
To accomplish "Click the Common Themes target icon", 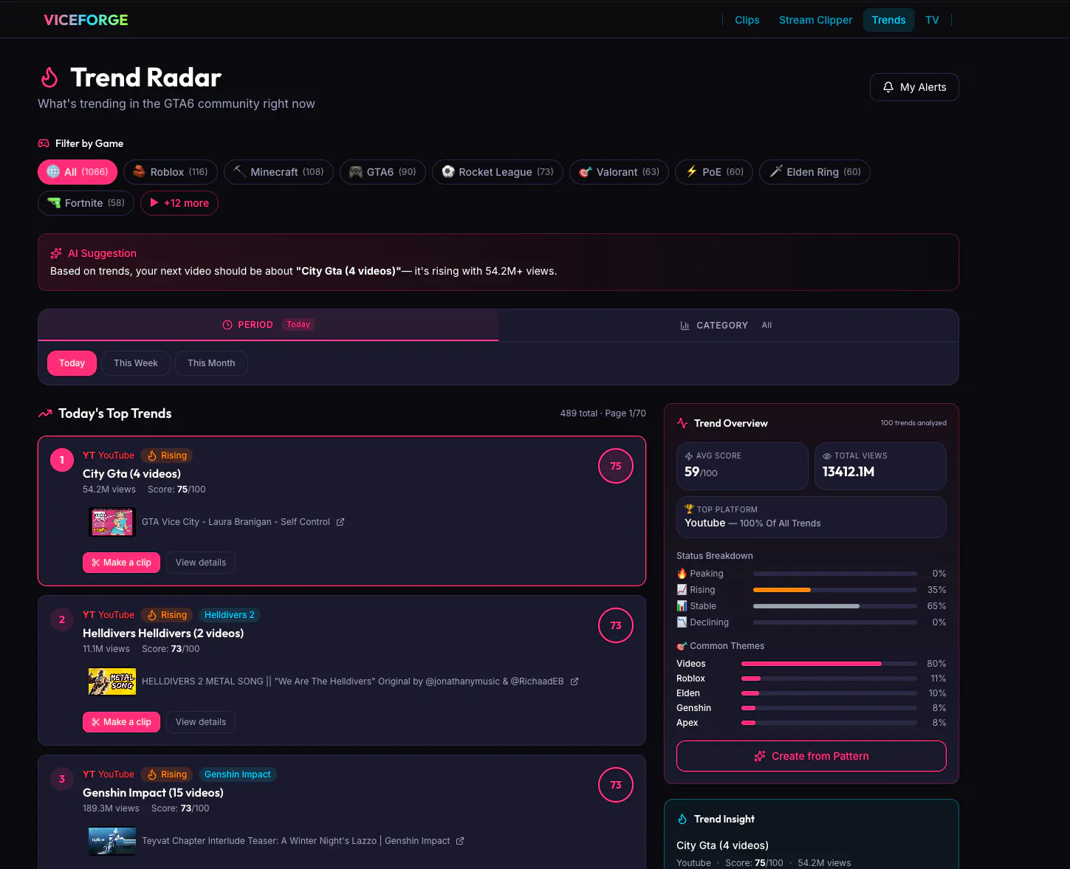I will (682, 646).
